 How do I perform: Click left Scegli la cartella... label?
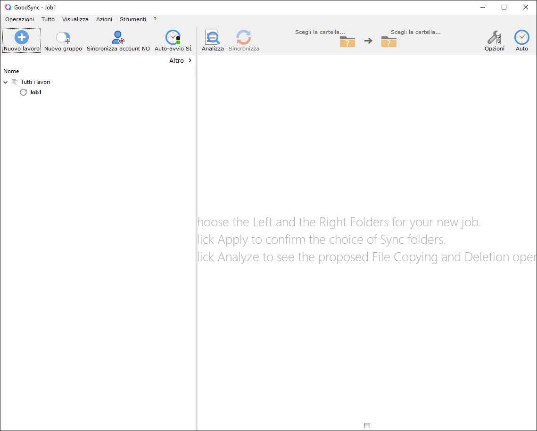320,32
